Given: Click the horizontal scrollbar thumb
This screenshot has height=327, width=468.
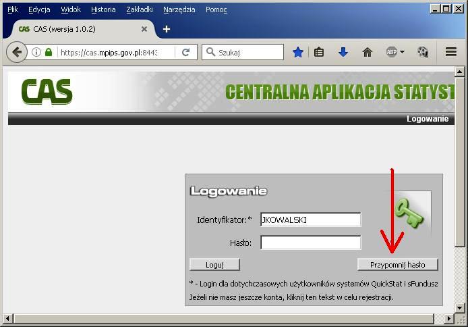Looking at the screenshot, I should (224, 318).
